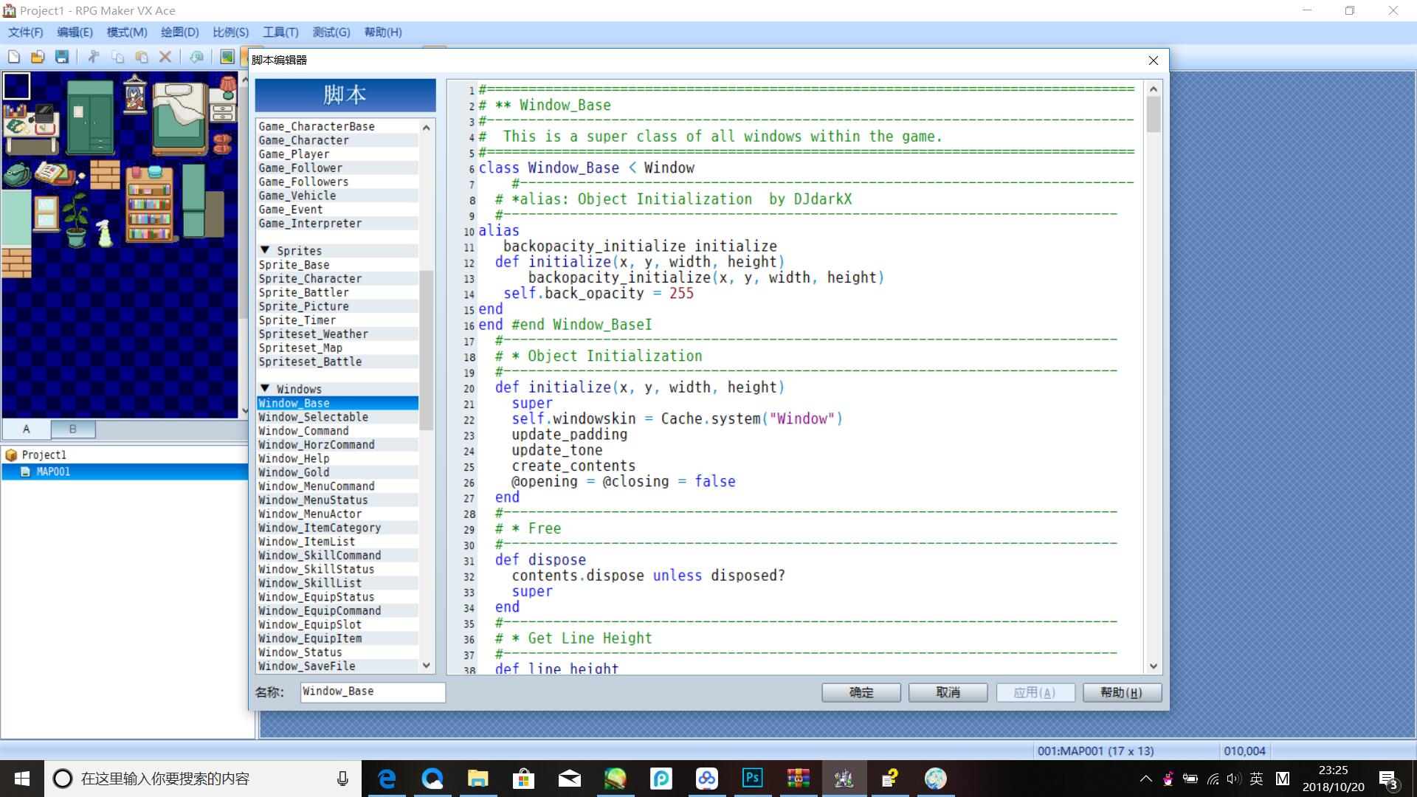The height and width of the screenshot is (797, 1417).
Task: Click the Open Project folder icon
Action: click(x=38, y=57)
